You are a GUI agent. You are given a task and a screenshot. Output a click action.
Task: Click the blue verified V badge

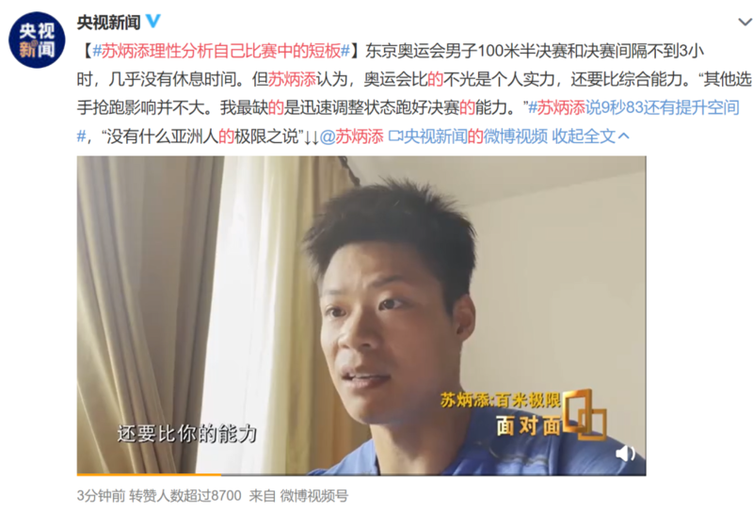pos(153,21)
